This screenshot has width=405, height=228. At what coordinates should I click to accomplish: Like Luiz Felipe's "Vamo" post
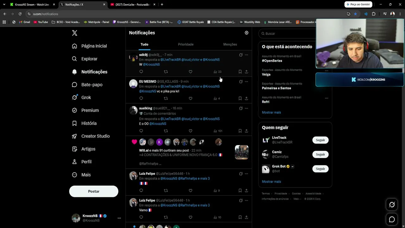(x=190, y=217)
